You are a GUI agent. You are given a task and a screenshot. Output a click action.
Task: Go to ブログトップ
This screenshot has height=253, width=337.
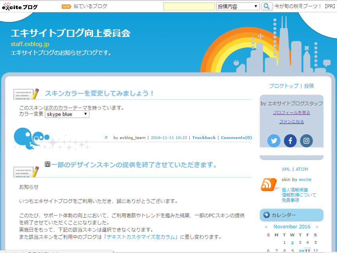(x=284, y=86)
